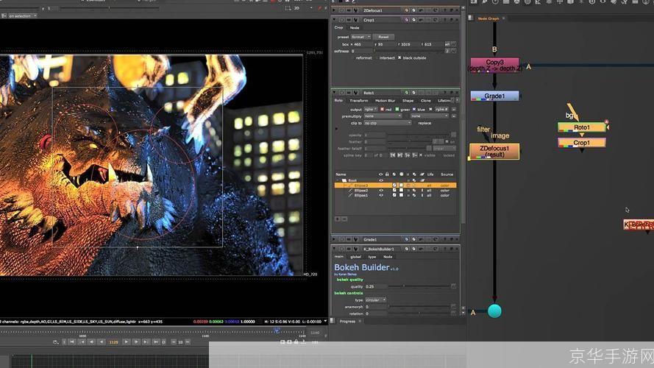Toggle the green channel checkbox in Roto1

[x=397, y=110]
